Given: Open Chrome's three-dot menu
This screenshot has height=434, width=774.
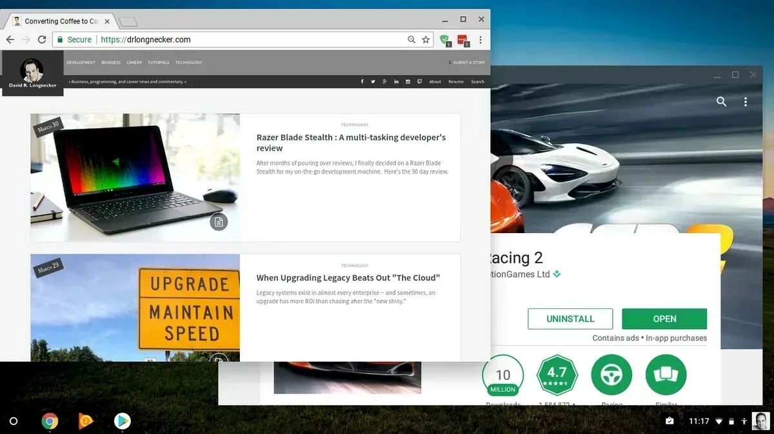Looking at the screenshot, I should point(480,39).
